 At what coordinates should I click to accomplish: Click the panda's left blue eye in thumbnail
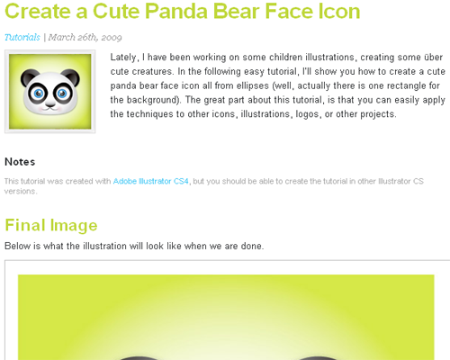coord(38,94)
